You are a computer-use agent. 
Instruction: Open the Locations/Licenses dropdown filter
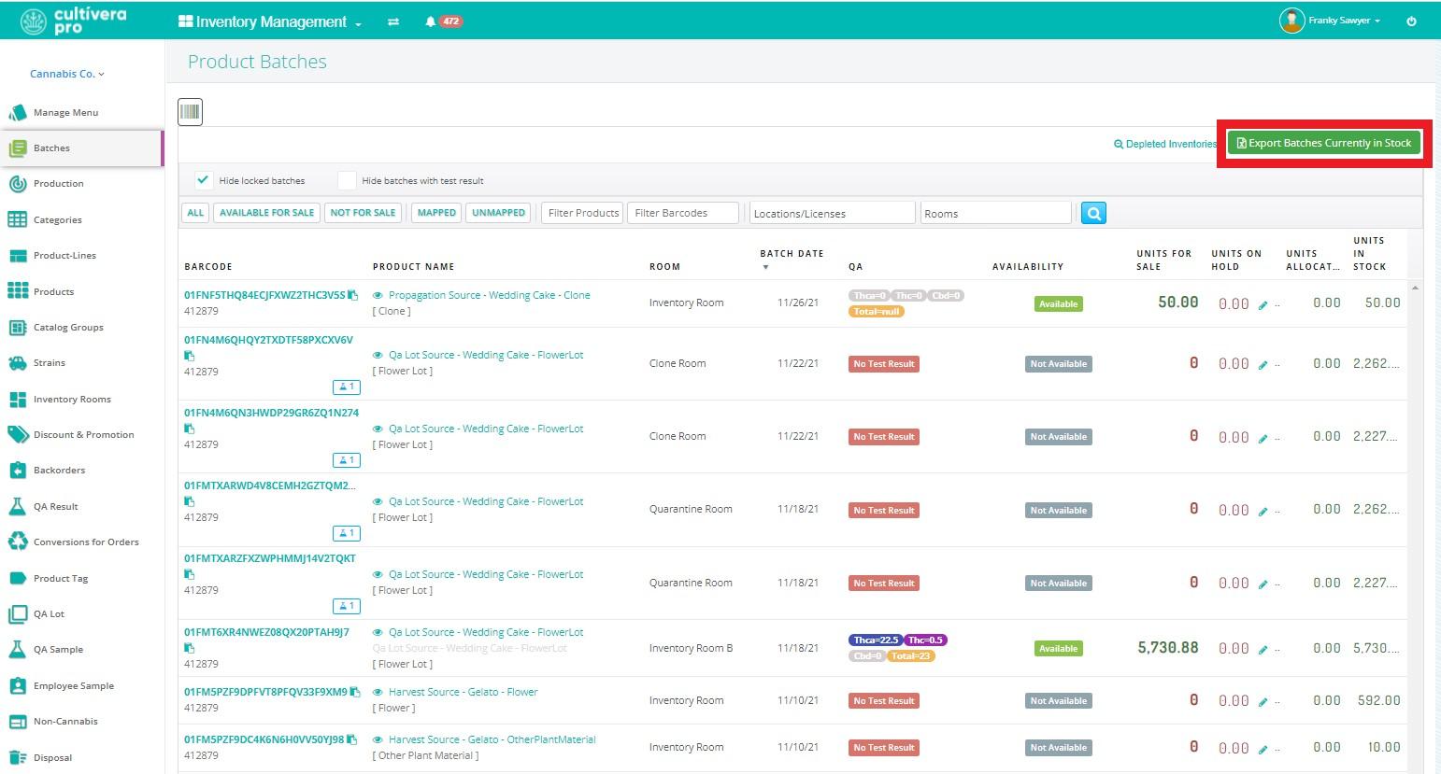click(x=832, y=213)
